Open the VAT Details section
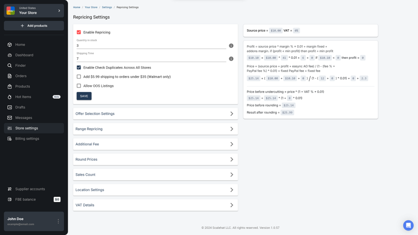The width and height of the screenshot is (418, 235). [155, 205]
